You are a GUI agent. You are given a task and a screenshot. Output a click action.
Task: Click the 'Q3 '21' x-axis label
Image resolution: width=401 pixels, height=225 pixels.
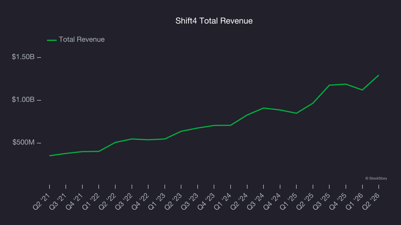pyautogui.click(x=58, y=201)
